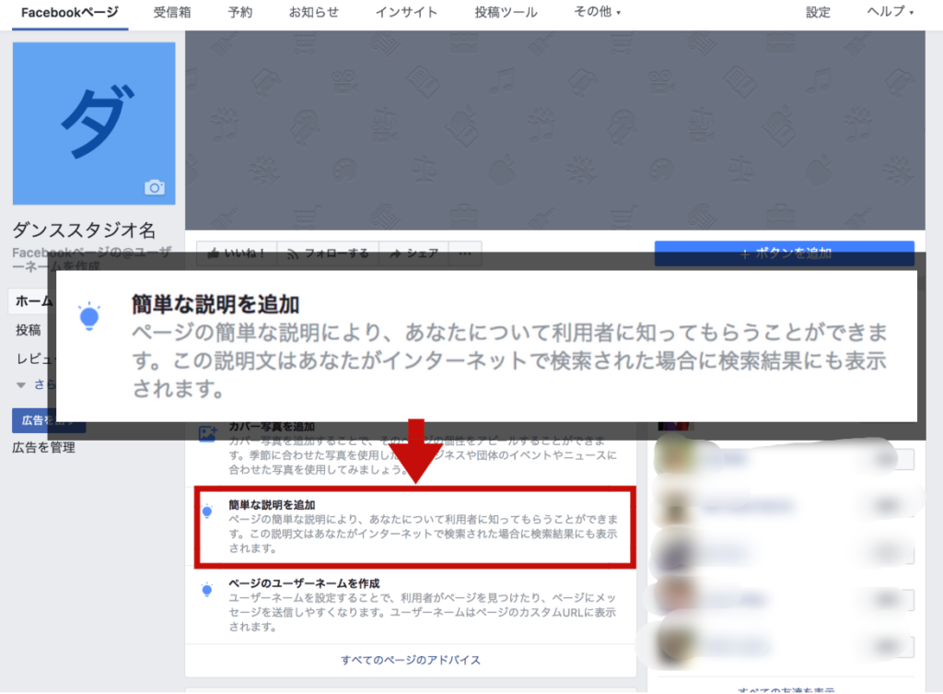Click the camera icon on the profile picture
Viewport: 943px width, 694px height.
pyautogui.click(x=155, y=187)
